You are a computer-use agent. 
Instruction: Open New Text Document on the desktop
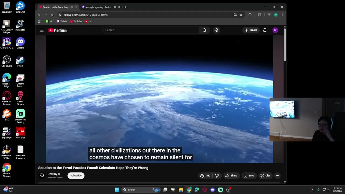tap(20, 153)
